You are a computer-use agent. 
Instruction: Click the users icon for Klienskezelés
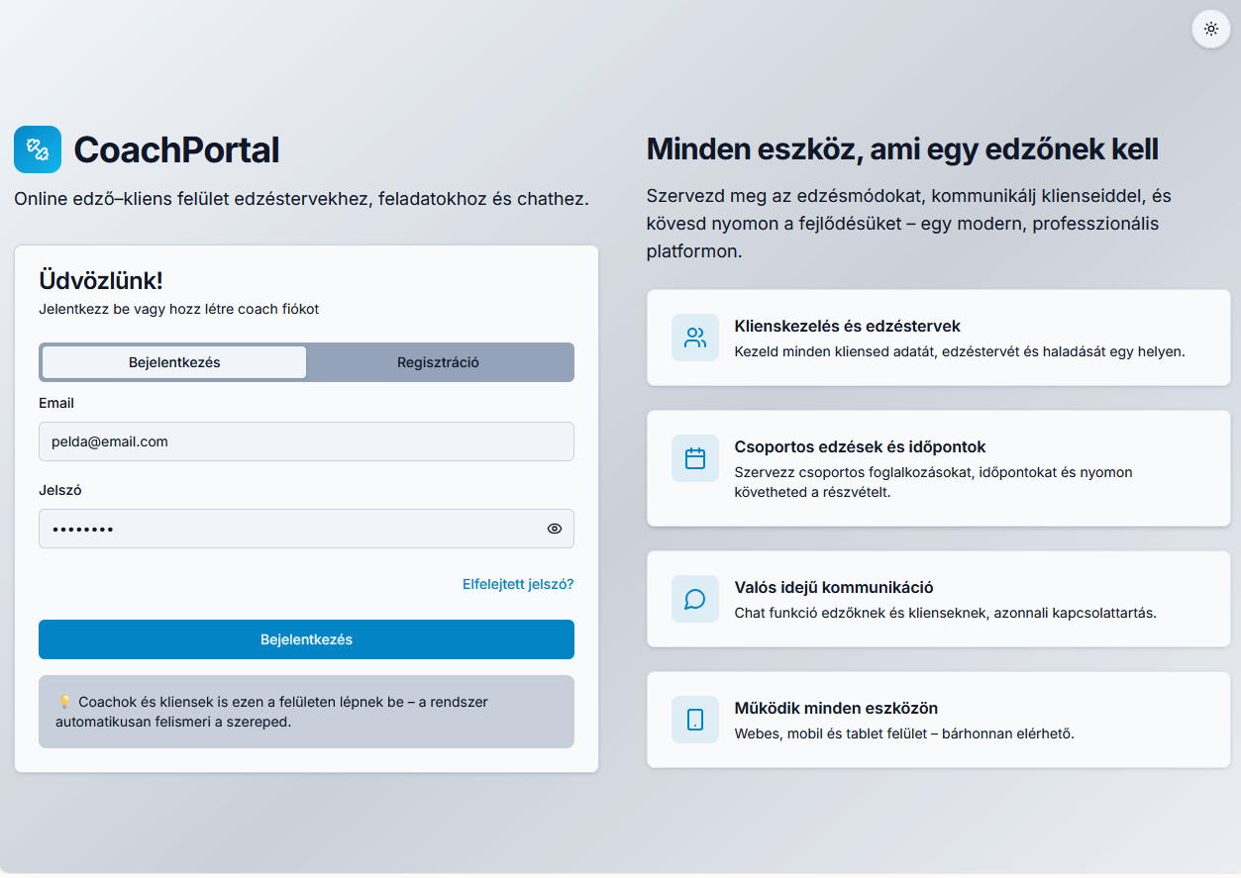click(x=695, y=338)
